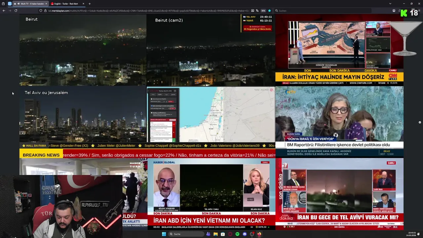Click the translate page icon in address bar
Image resolution: width=423 pixels, height=238 pixels.
[x=257, y=11]
